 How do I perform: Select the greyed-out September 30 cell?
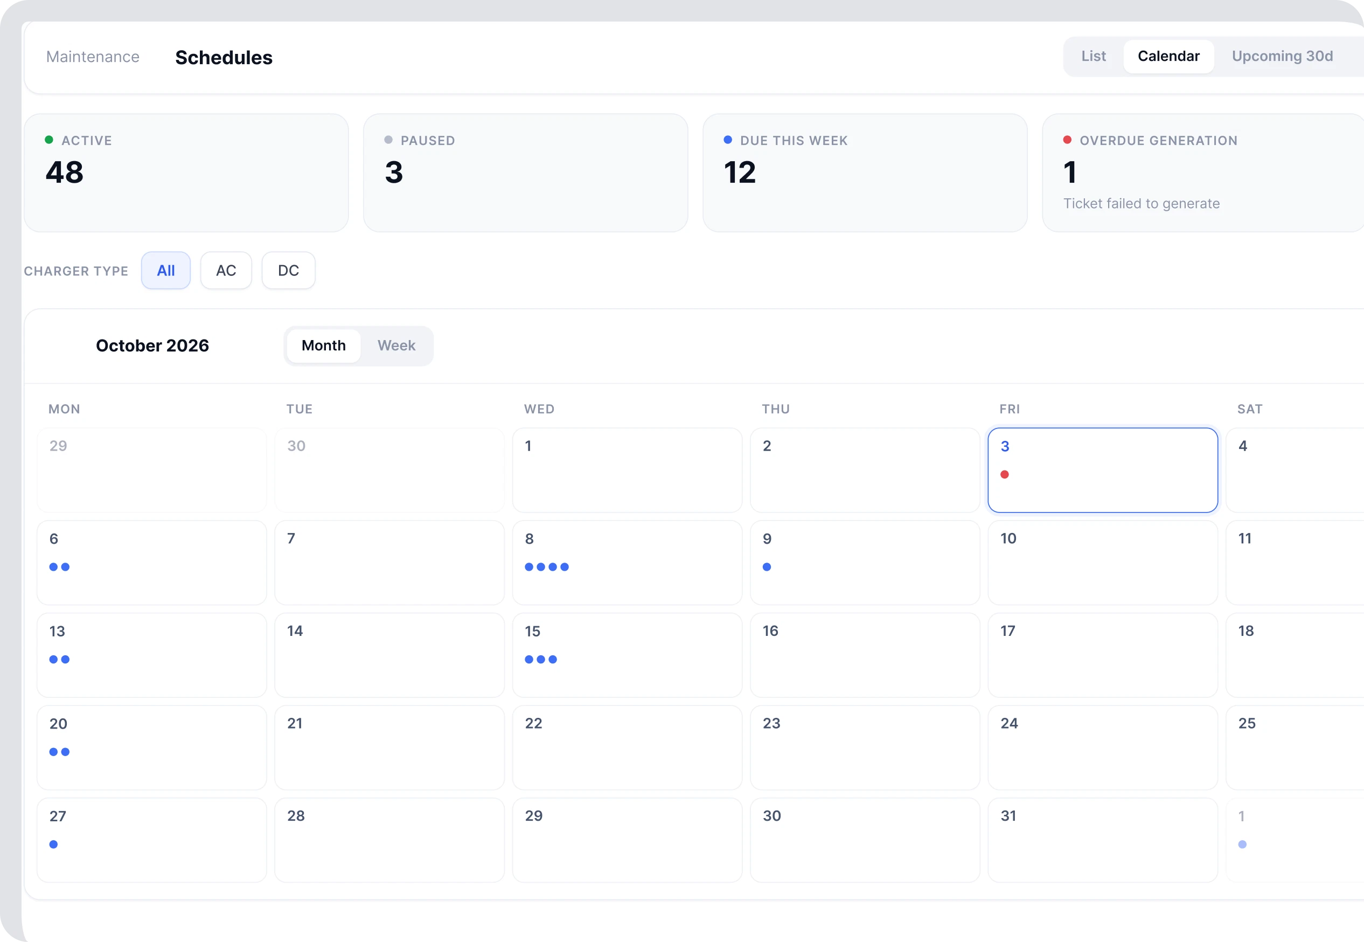(389, 470)
